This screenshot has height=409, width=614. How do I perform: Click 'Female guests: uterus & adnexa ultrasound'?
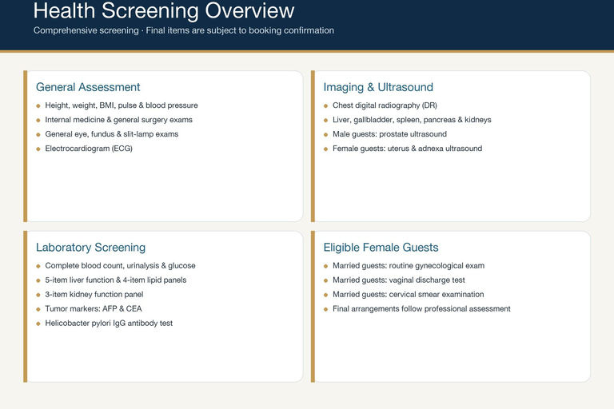coord(407,149)
